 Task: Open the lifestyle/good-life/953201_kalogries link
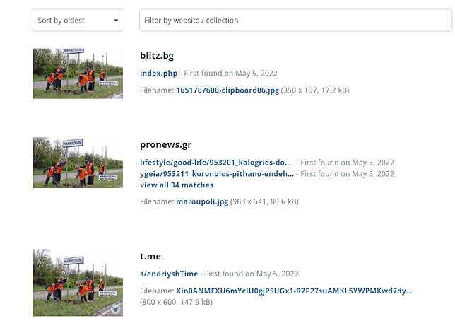pyautogui.click(x=215, y=163)
